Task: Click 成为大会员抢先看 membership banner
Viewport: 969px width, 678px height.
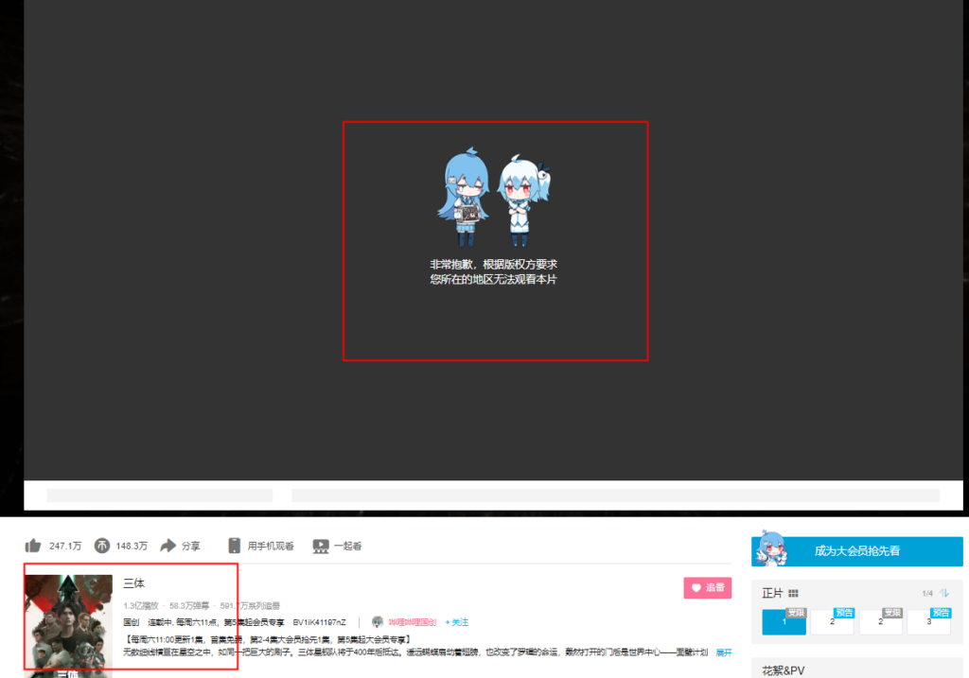Action: pyautogui.click(x=856, y=550)
